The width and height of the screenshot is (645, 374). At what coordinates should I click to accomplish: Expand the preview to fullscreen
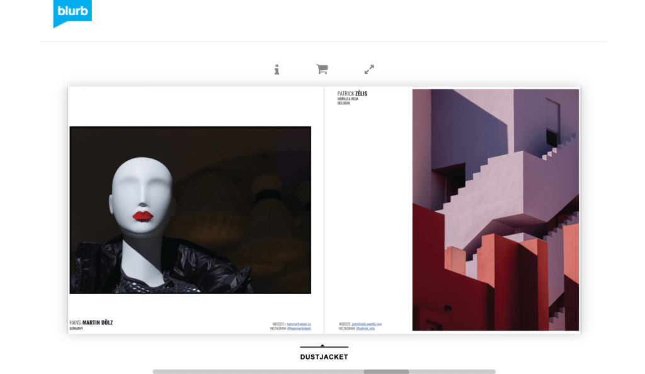point(369,70)
